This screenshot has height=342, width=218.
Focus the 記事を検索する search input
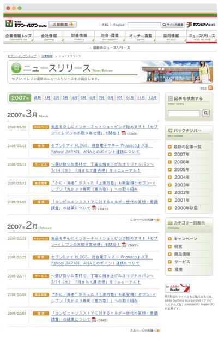coord(184,113)
